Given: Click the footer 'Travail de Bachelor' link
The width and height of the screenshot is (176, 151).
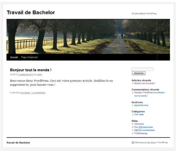Looking at the screenshot, I should (18, 143).
